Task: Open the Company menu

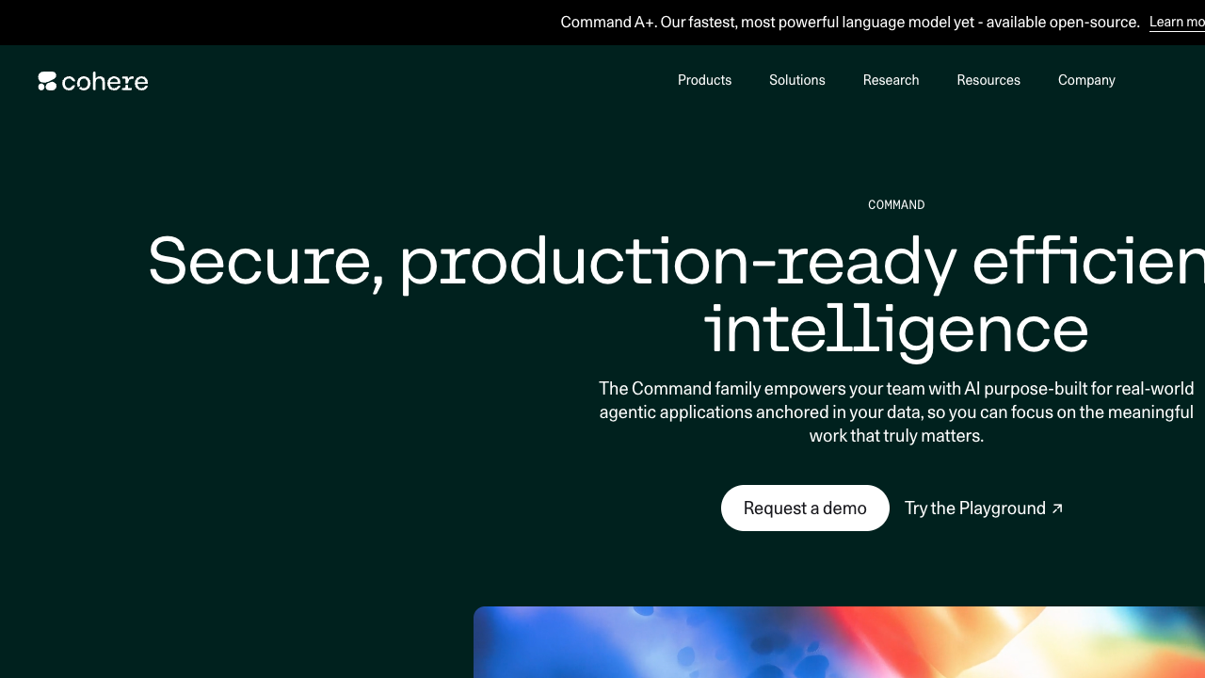Action: click(x=1086, y=80)
